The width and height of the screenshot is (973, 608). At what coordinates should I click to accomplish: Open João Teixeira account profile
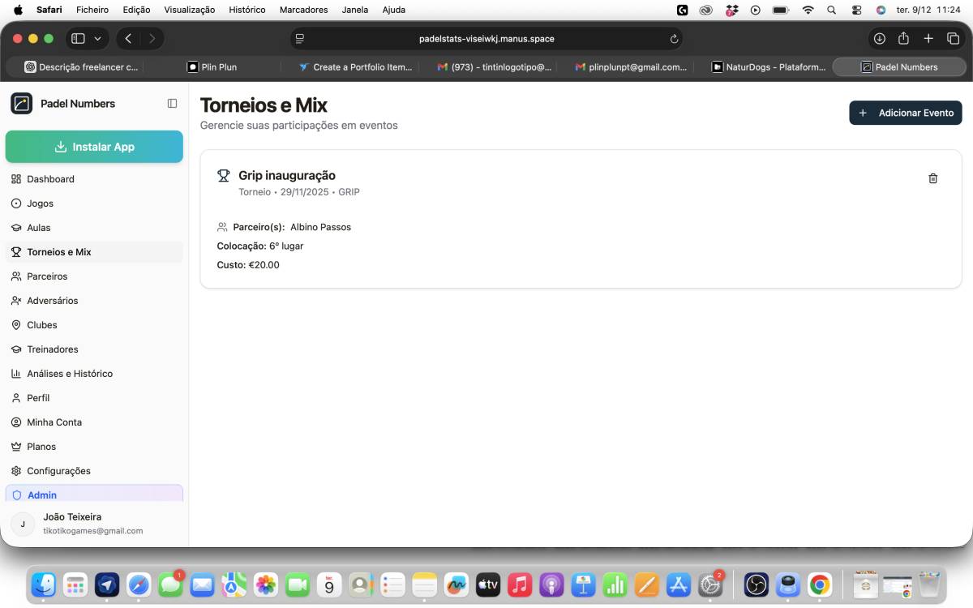(x=94, y=524)
